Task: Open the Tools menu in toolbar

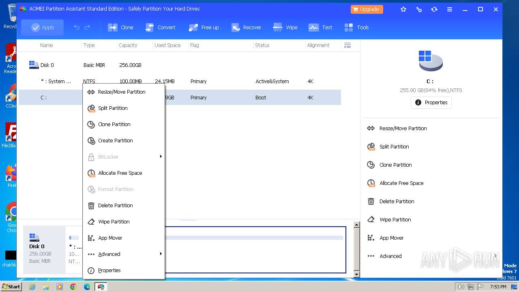Action: pos(357,28)
